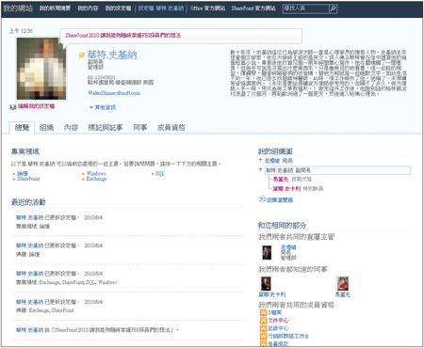Open Office 官方網站 link
This screenshot has height=348, width=424.
pyautogui.click(x=207, y=8)
